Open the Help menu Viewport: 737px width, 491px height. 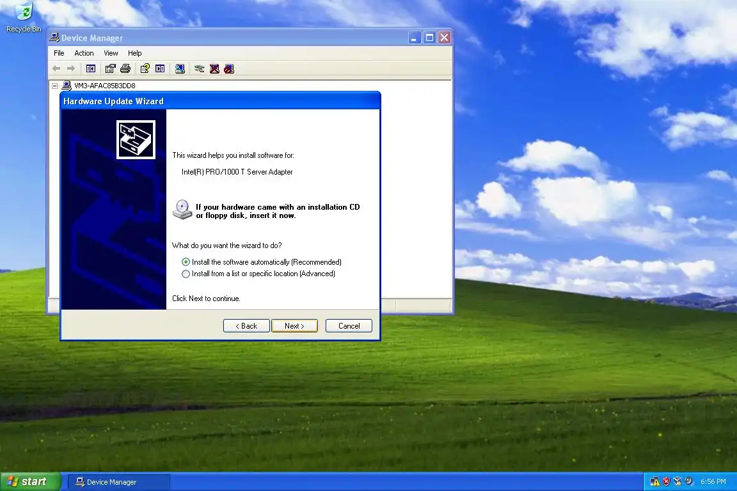[x=134, y=53]
